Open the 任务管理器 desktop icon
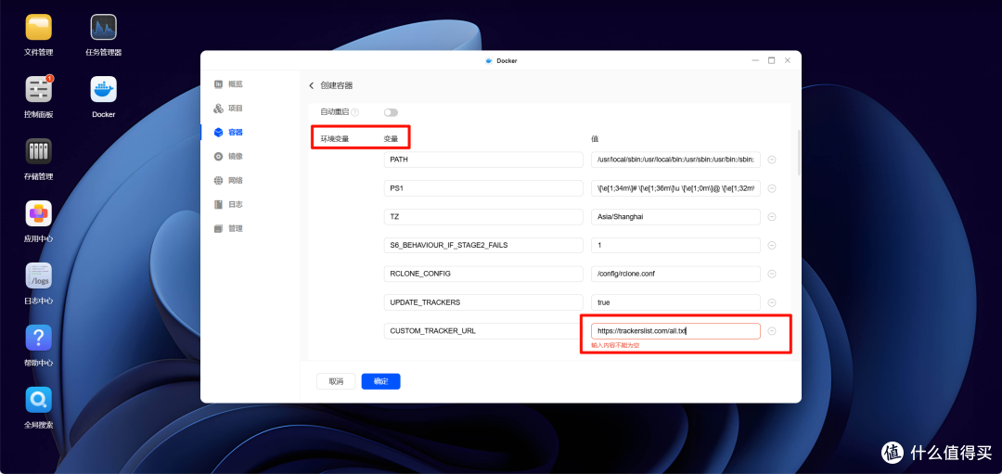 click(104, 28)
